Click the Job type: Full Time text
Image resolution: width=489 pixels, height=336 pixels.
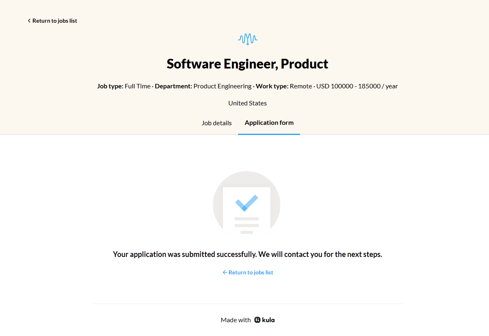pos(124,86)
